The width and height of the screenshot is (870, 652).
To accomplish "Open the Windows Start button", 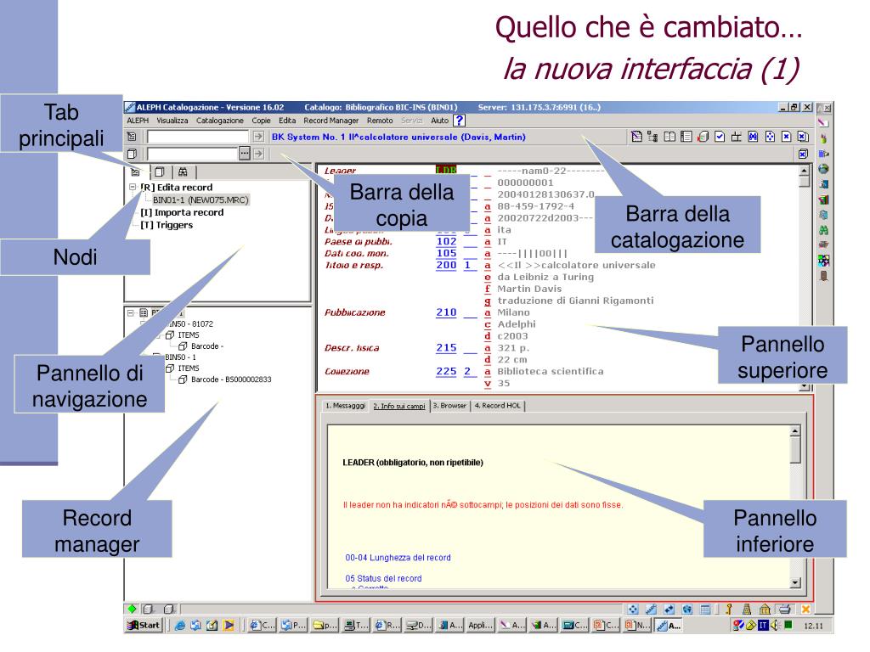I will pyautogui.click(x=144, y=625).
